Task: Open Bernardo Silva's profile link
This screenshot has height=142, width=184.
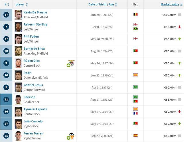Action: pyautogui.click(x=34, y=49)
